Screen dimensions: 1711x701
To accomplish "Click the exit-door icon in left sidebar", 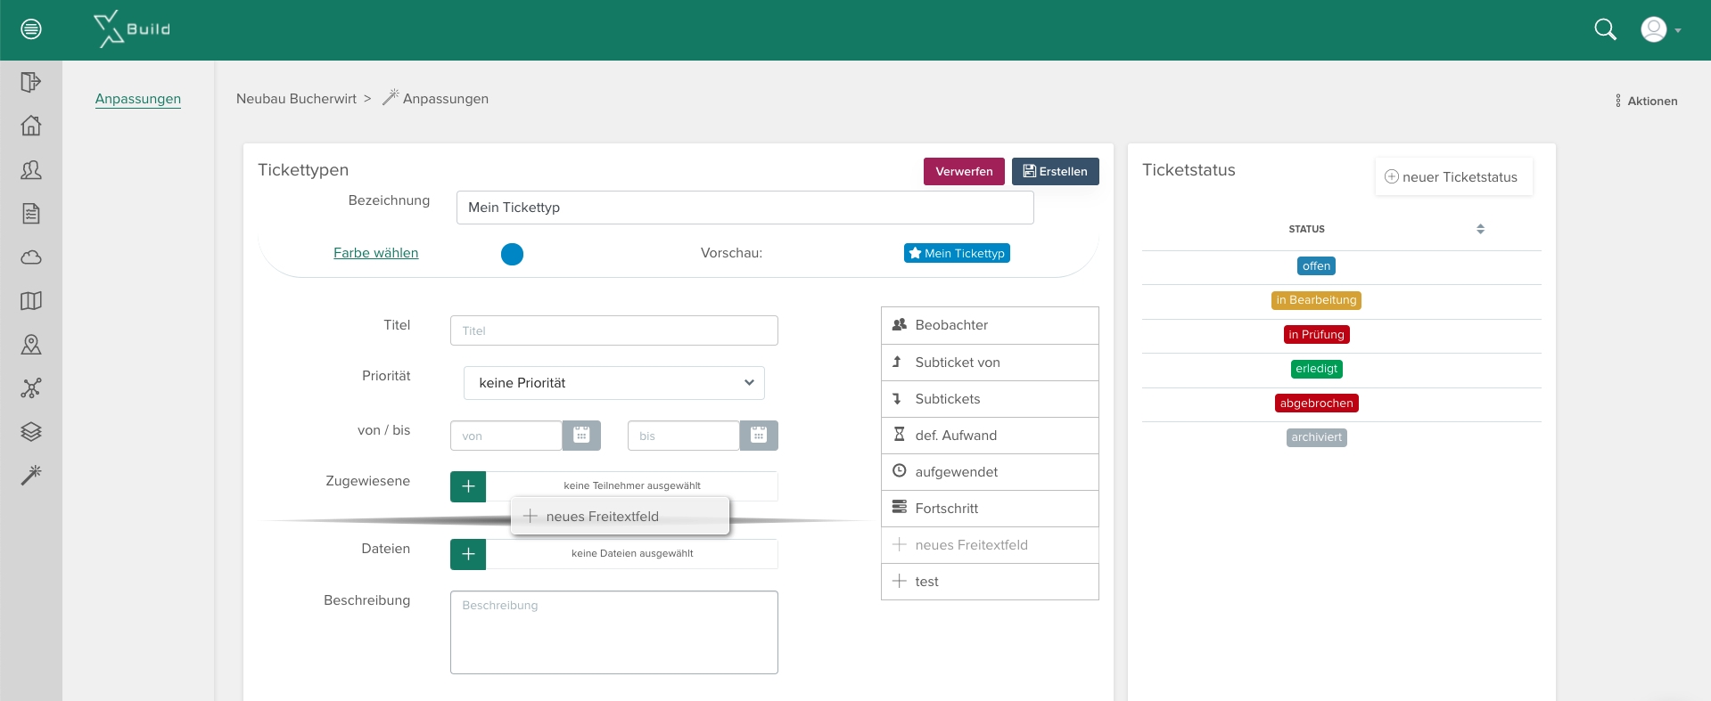I will click(31, 82).
